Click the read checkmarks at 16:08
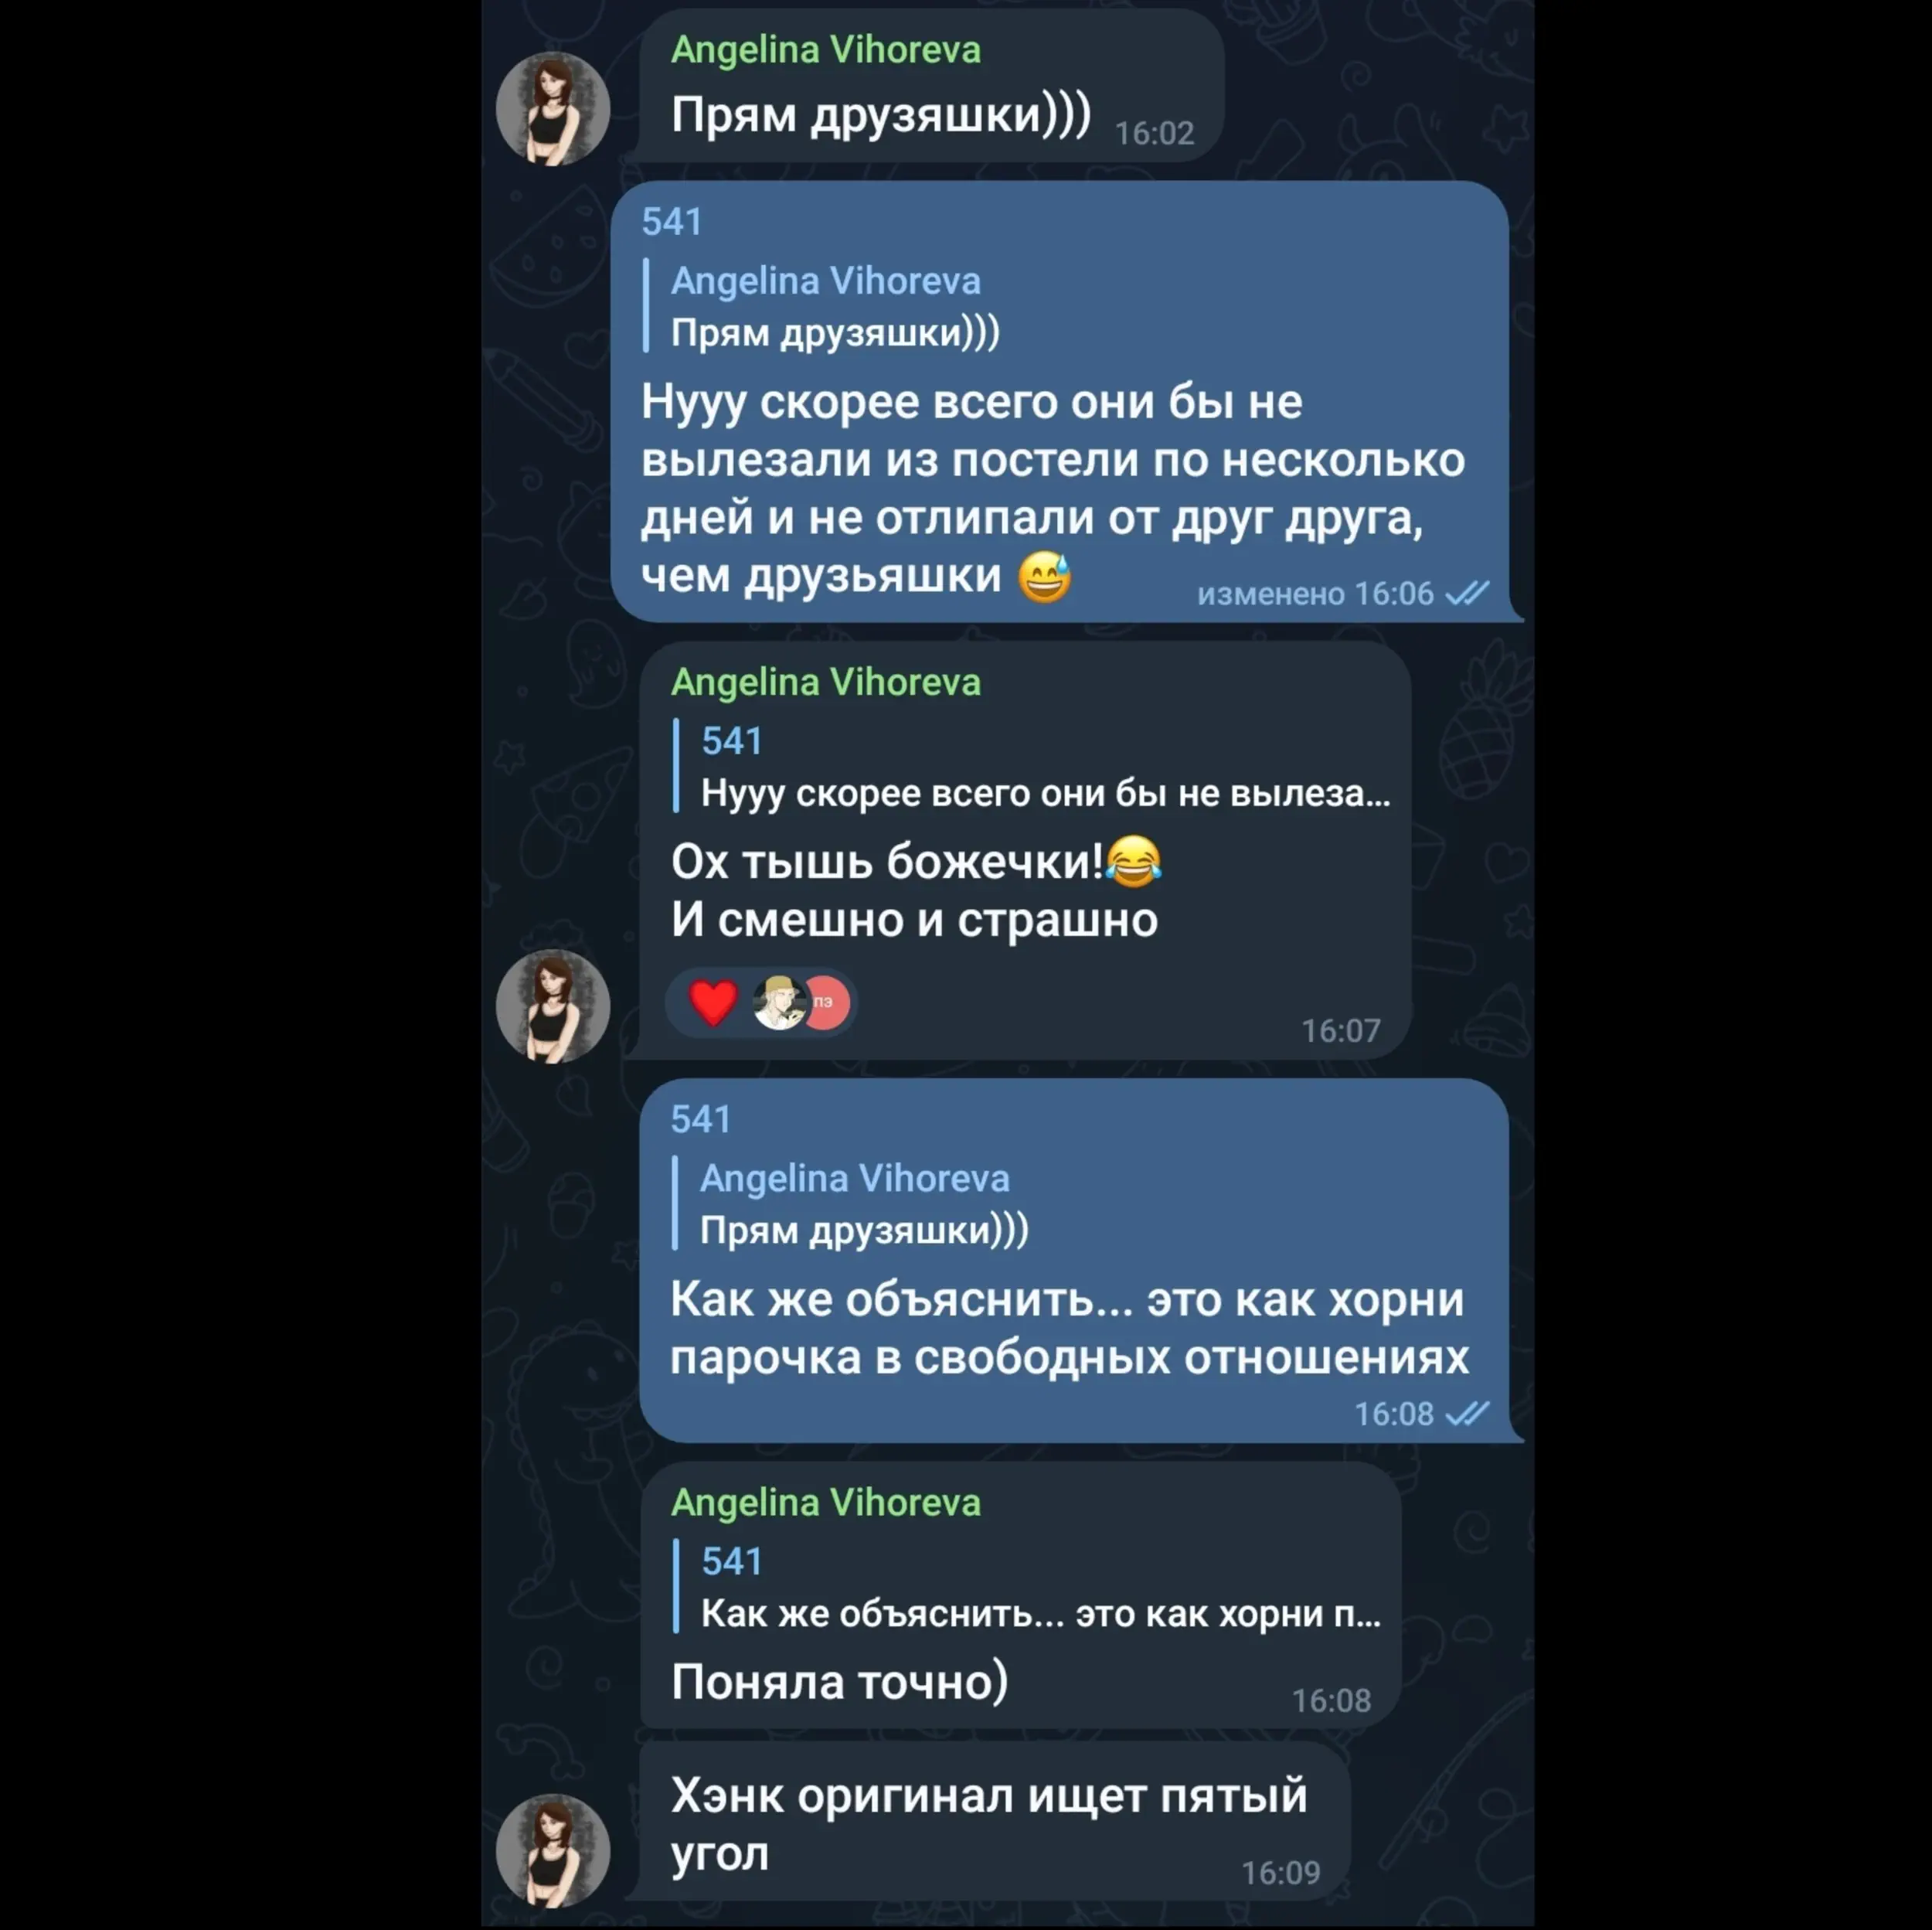This screenshot has height=1930, width=1932. pos(1467,1413)
